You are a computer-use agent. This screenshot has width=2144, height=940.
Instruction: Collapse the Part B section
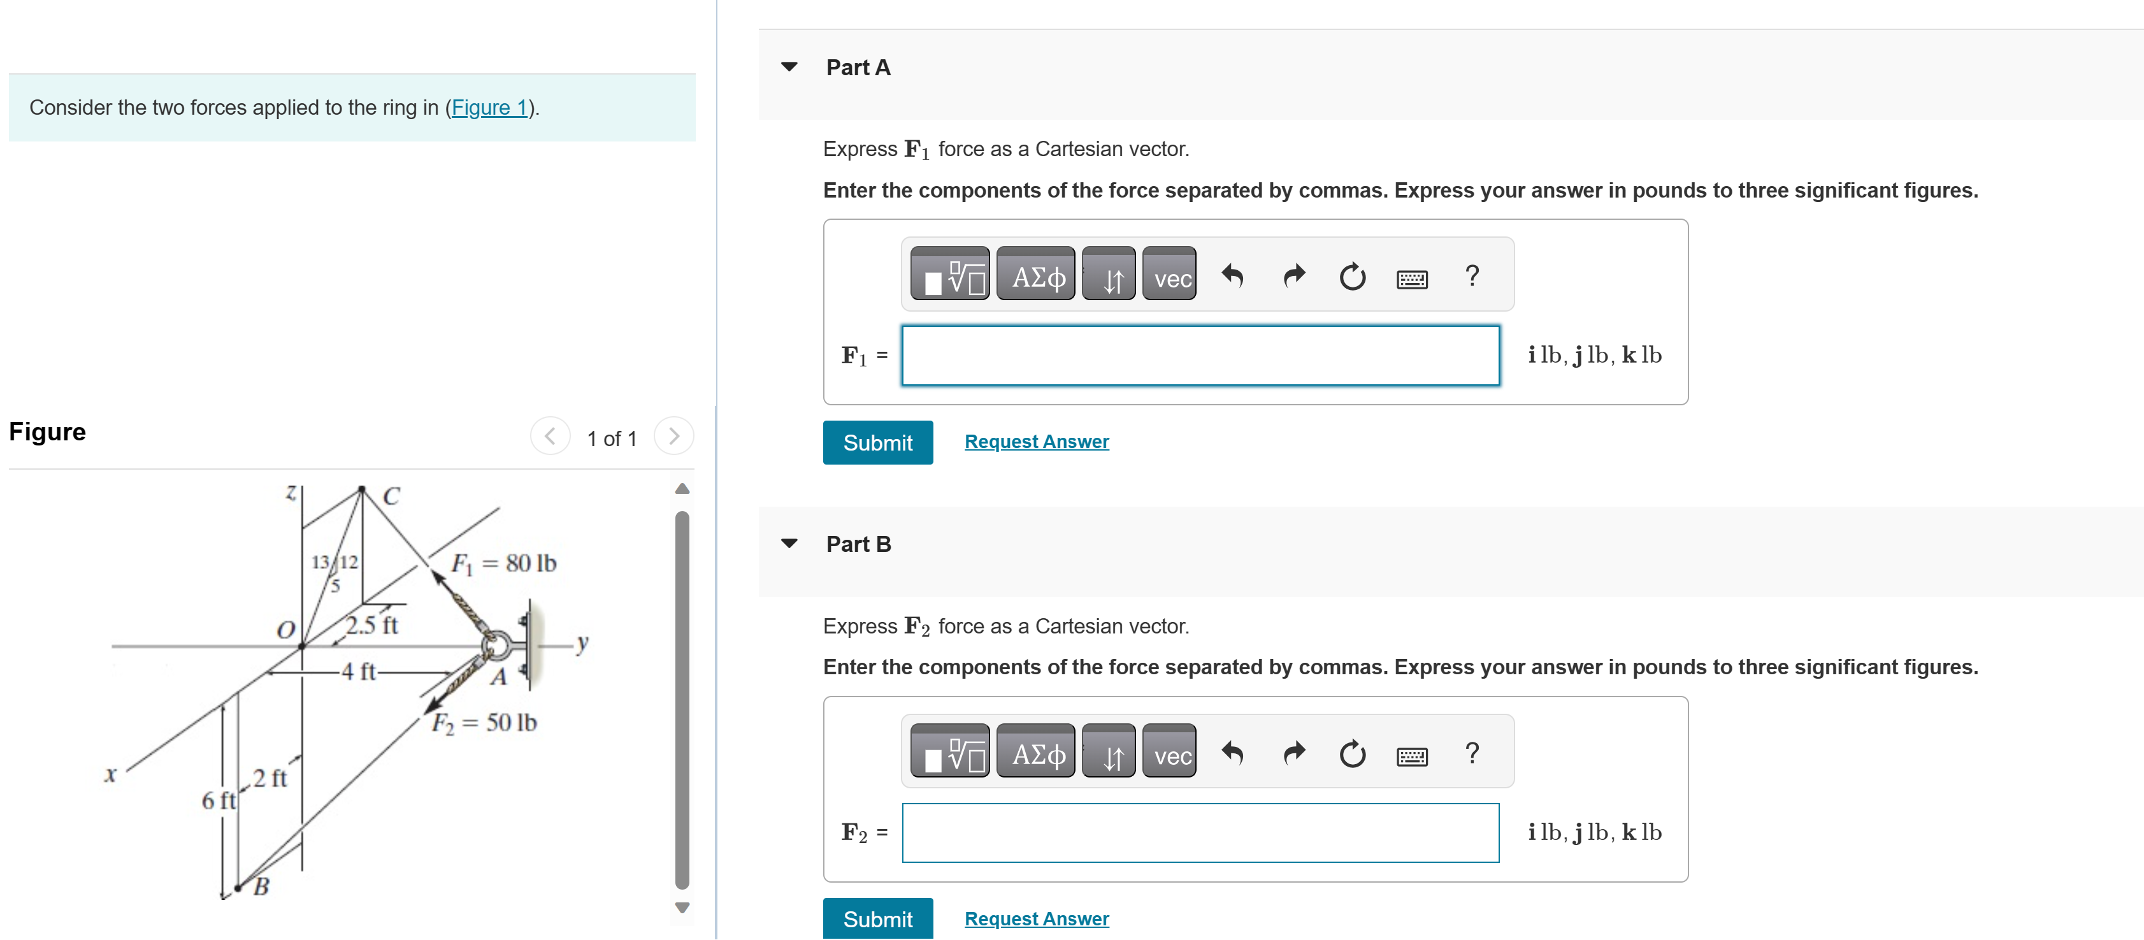pyautogui.click(x=789, y=544)
